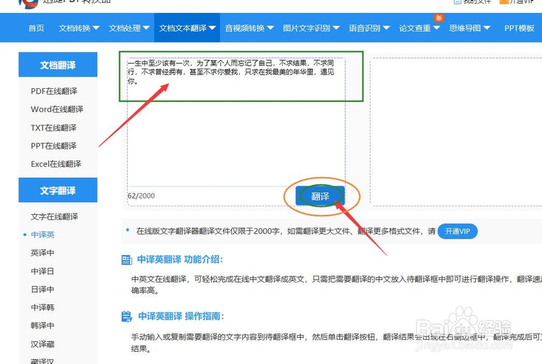Image resolution: width=542 pixels, height=364 pixels.
Task: Expand the 图片文字识别 dropdown menu
Action: (x=311, y=28)
